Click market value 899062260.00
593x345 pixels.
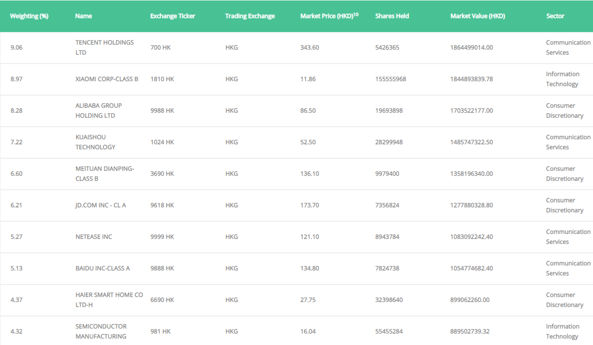point(470,299)
